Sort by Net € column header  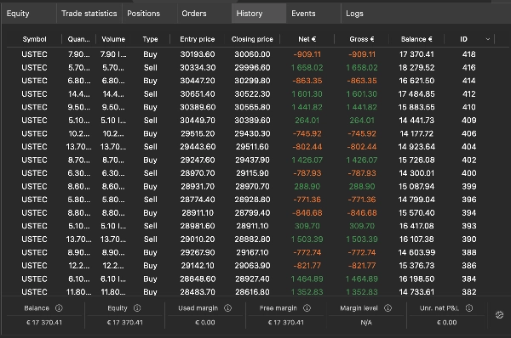307,39
